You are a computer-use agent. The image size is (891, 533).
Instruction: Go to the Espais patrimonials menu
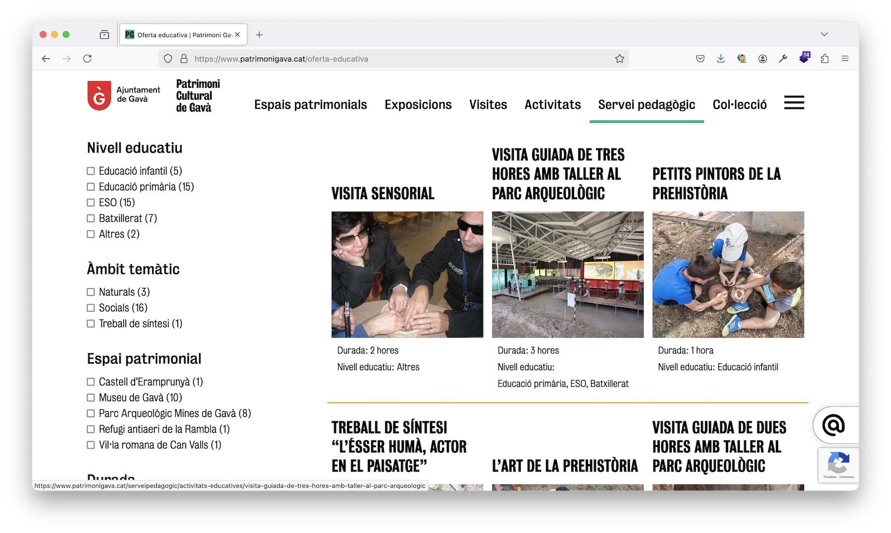click(x=310, y=105)
